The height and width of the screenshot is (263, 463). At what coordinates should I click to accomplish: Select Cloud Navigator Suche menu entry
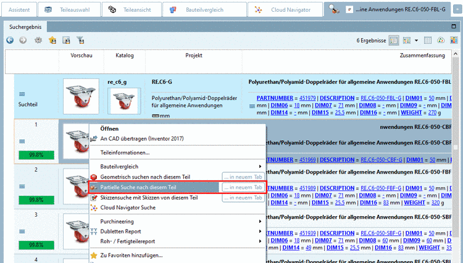point(177,207)
